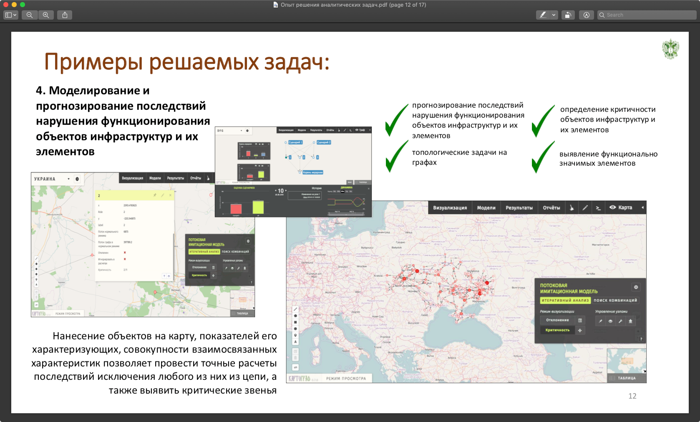Show the Markup toolbar
The width and height of the screenshot is (700, 422).
tap(586, 15)
